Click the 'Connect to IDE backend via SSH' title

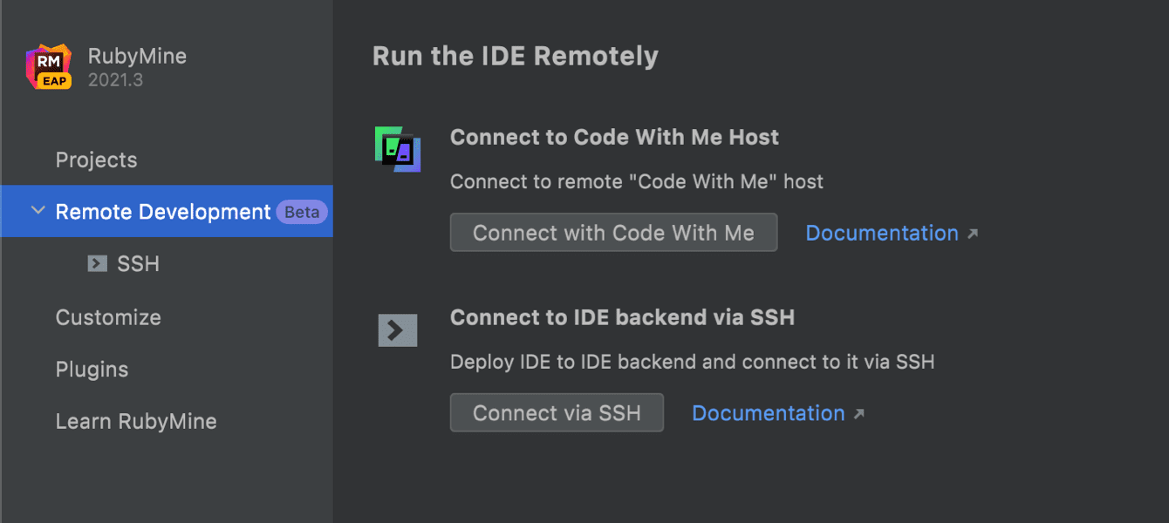[622, 318]
